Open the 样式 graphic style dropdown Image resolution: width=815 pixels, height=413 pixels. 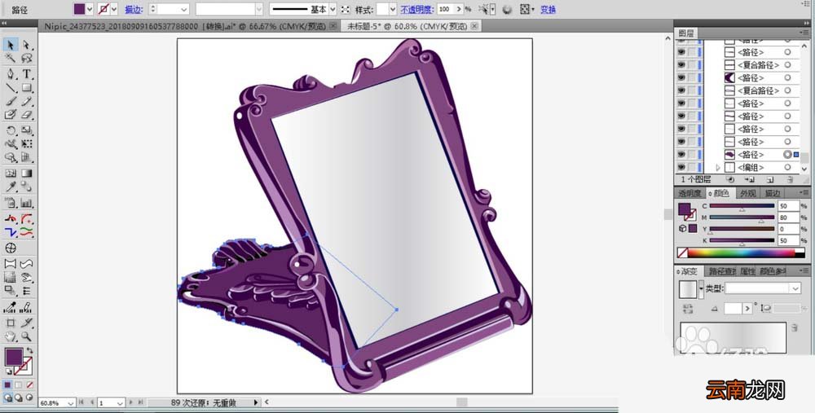click(x=393, y=9)
